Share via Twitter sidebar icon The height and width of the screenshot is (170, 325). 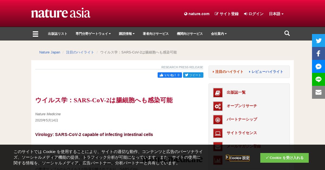click(x=318, y=40)
